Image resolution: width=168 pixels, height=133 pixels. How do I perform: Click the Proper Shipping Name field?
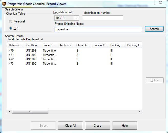(98, 29)
